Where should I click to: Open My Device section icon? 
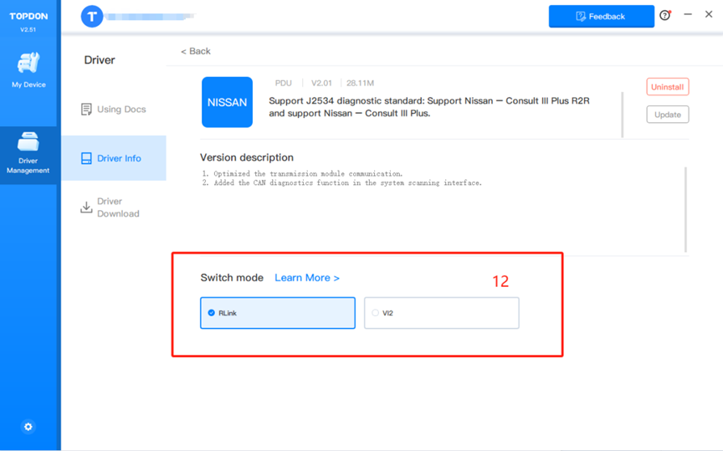tap(28, 64)
